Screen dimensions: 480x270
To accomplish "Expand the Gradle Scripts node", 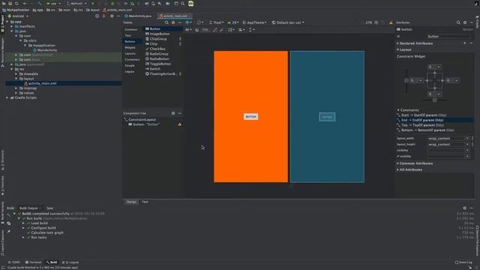I will [x=7, y=97].
